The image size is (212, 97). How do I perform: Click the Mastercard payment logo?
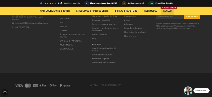tap(28, 86)
